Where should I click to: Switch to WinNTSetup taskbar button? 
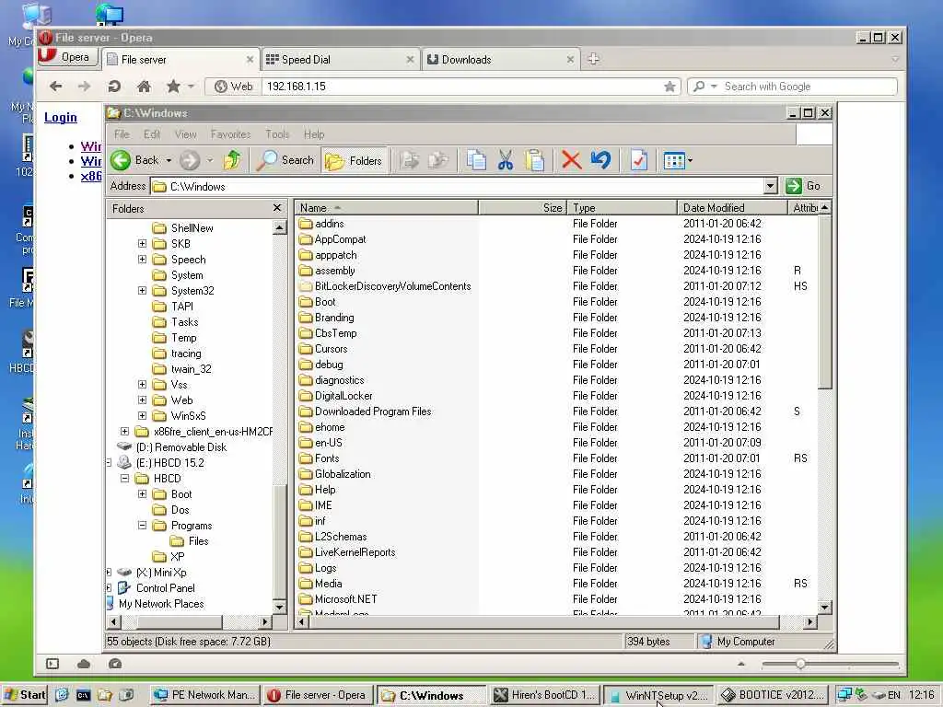tap(658, 695)
